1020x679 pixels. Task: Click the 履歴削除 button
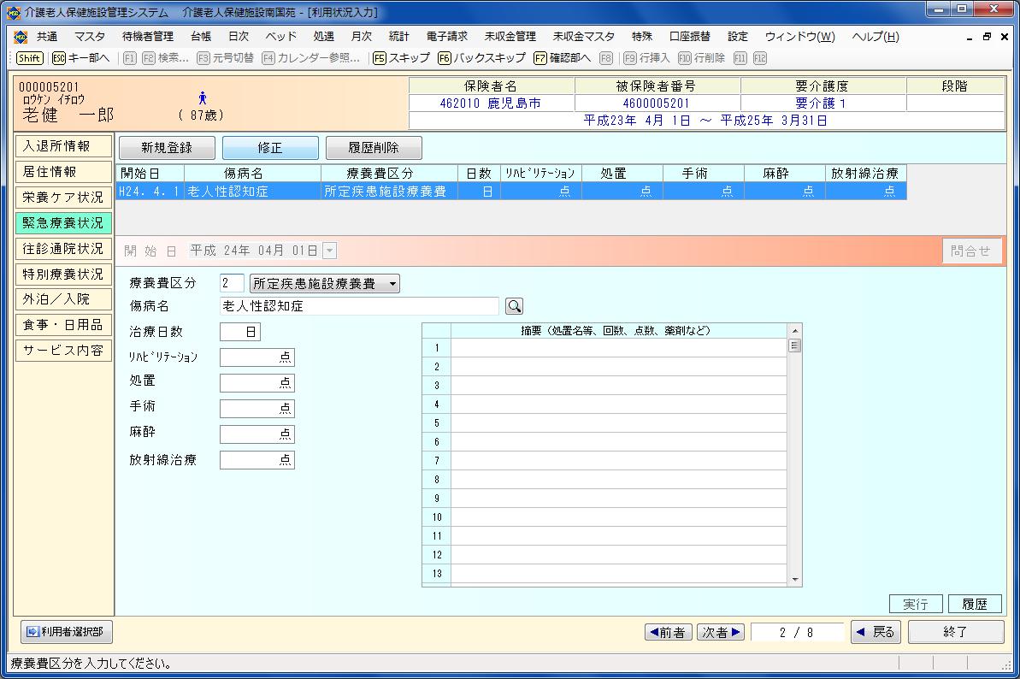coord(373,148)
